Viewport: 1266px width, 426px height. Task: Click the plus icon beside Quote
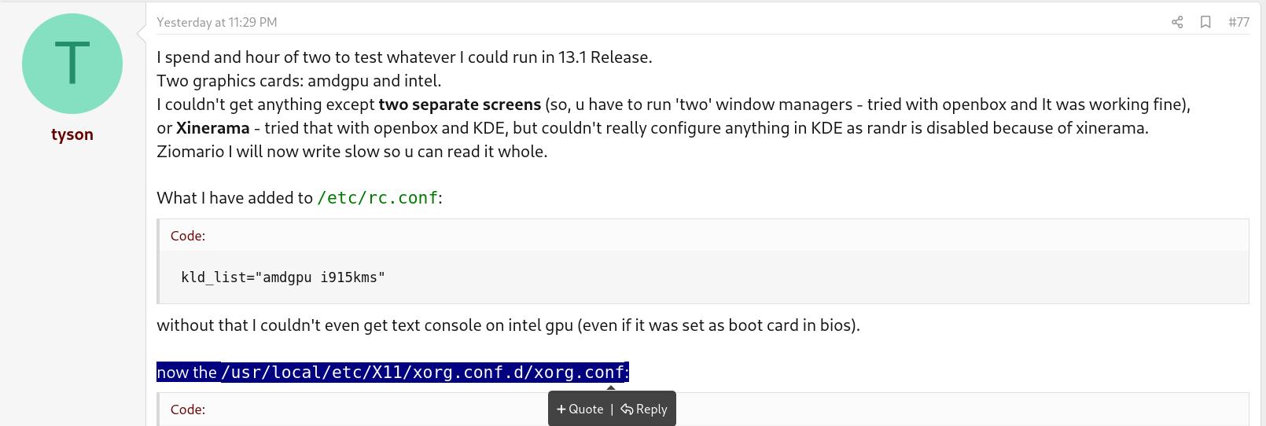tap(561, 409)
